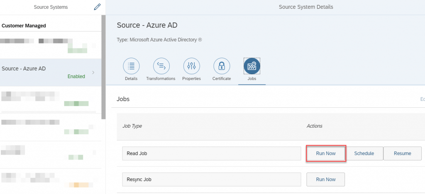Open the Details tab icon
Image resolution: width=425 pixels, height=194 pixels.
click(131, 66)
